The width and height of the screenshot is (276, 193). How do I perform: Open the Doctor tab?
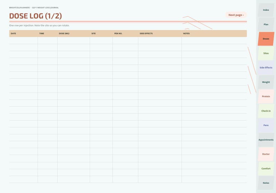(x=266, y=154)
